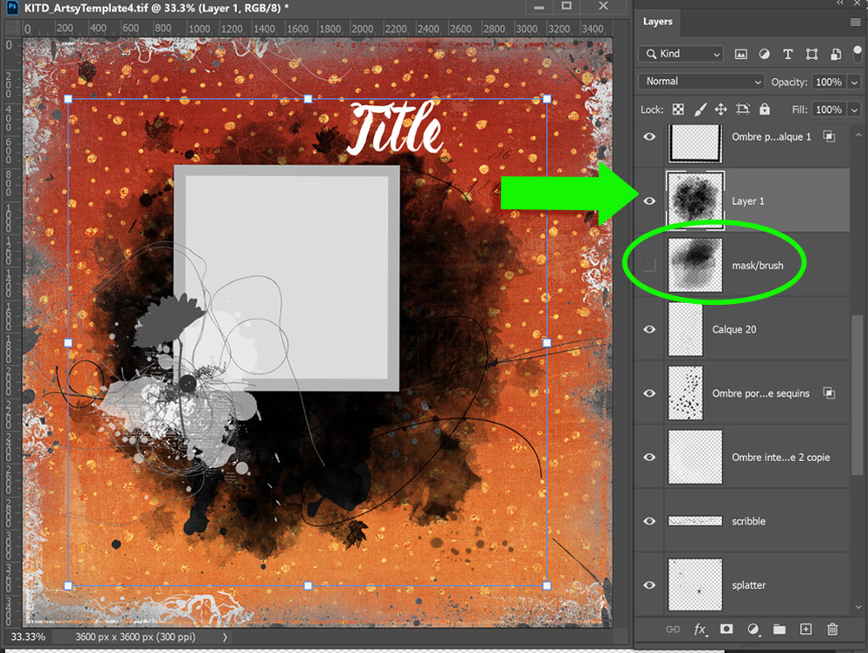Viewport: 868px width, 653px height.
Task: Click the gray photo frame placeholder
Action: click(286, 278)
